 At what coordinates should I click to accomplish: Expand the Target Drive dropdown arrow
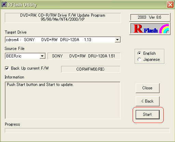tap(117, 40)
